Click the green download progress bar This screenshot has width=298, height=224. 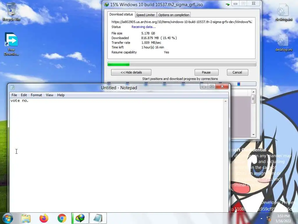[x=182, y=64]
